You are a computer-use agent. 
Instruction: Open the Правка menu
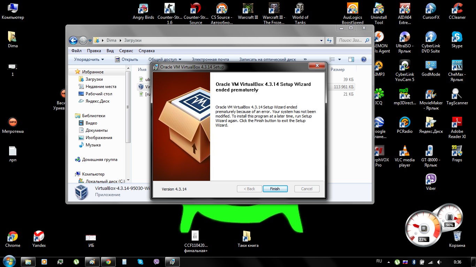click(x=94, y=51)
